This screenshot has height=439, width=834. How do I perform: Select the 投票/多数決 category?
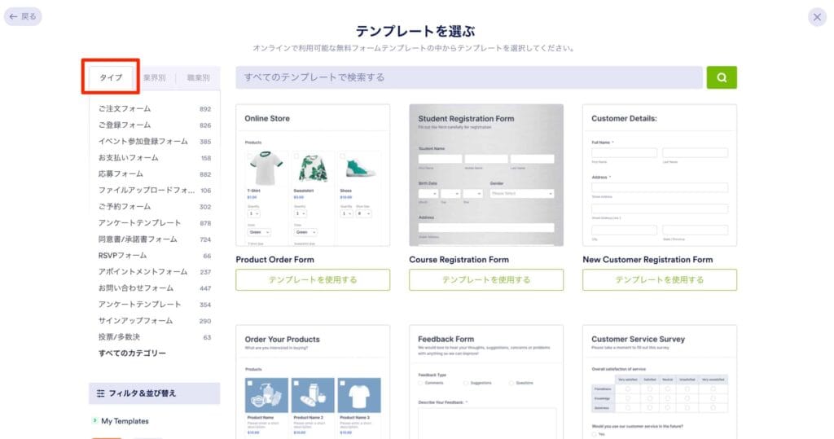pos(154,337)
